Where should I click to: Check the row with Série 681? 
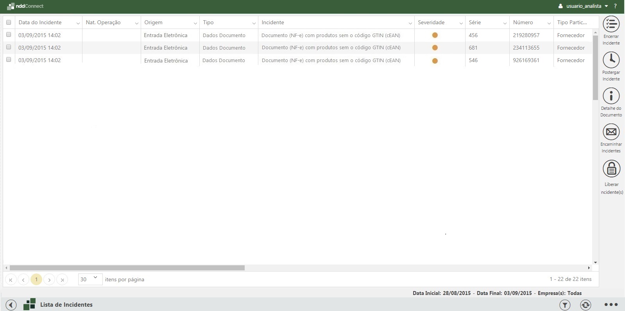coord(9,47)
